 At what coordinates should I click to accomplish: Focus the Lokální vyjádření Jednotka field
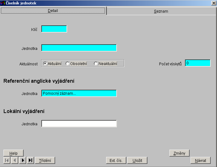click(79, 124)
